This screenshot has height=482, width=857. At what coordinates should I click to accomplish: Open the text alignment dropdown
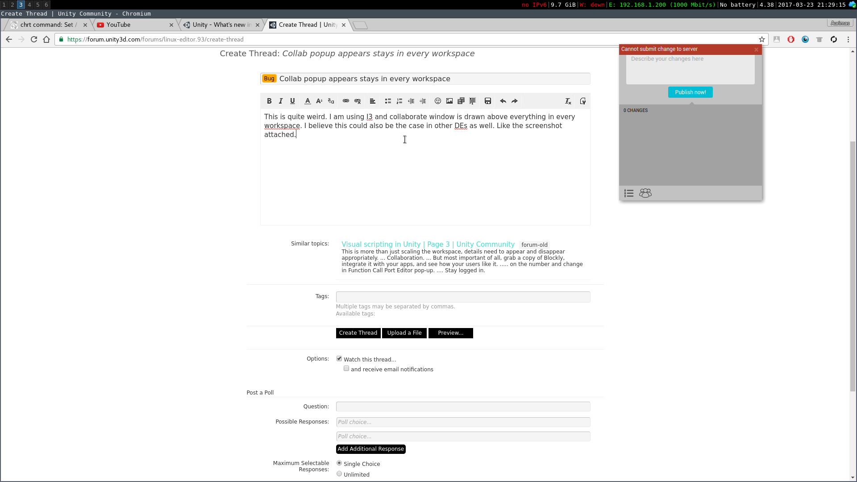point(372,101)
